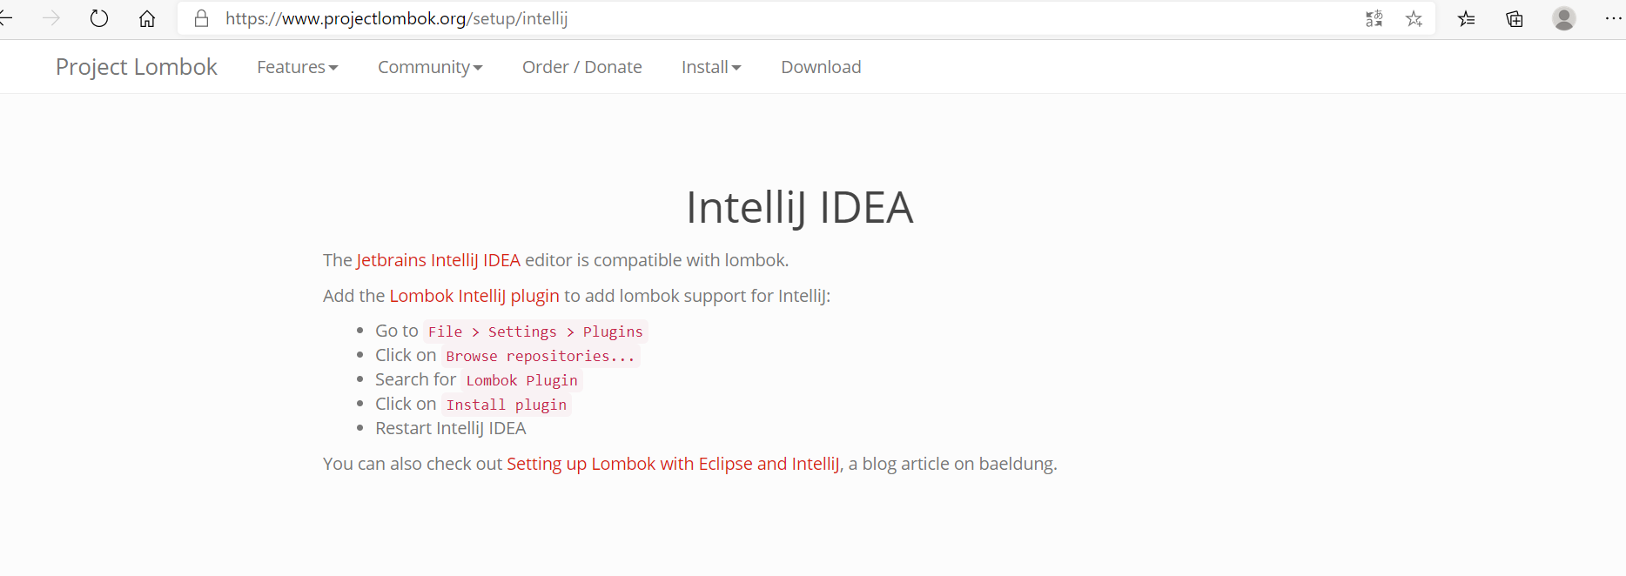The height and width of the screenshot is (576, 1626).
Task: Open the Lombok IntelliJ plugin link
Action: point(474,296)
